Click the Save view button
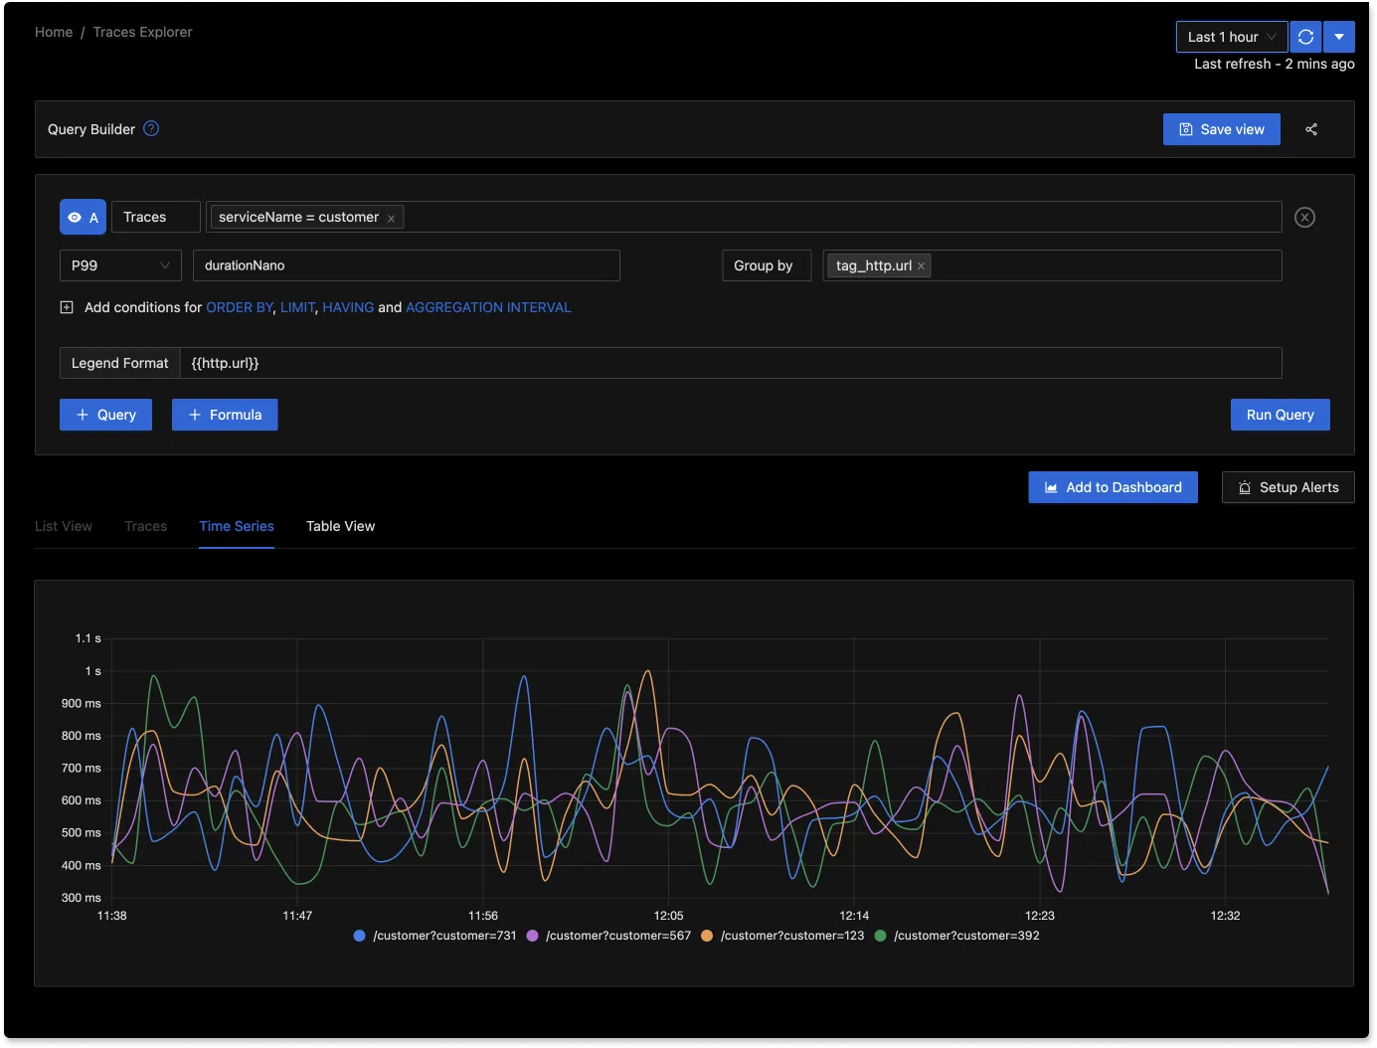Screen dimensions: 1377x1048 point(1222,129)
